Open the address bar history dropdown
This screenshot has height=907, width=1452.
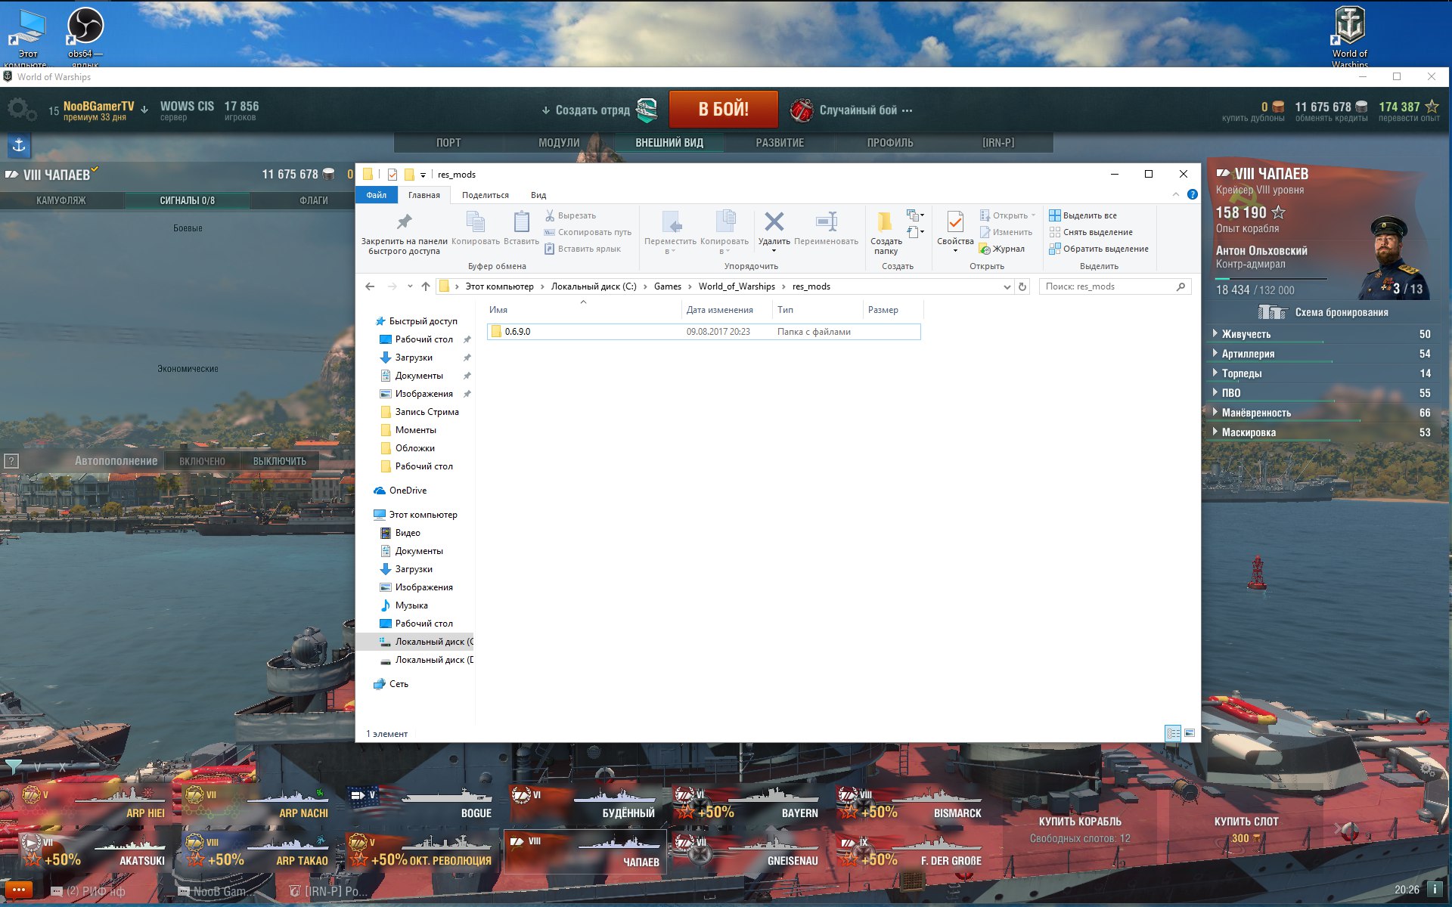pos(1007,286)
